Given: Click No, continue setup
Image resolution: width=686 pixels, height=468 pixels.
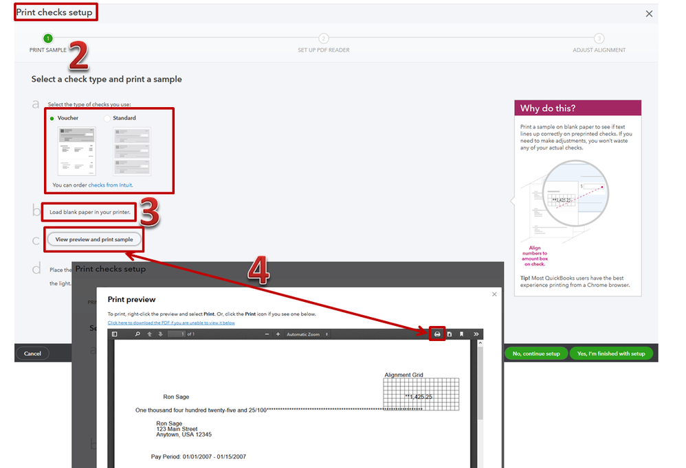Looking at the screenshot, I should [x=536, y=353].
